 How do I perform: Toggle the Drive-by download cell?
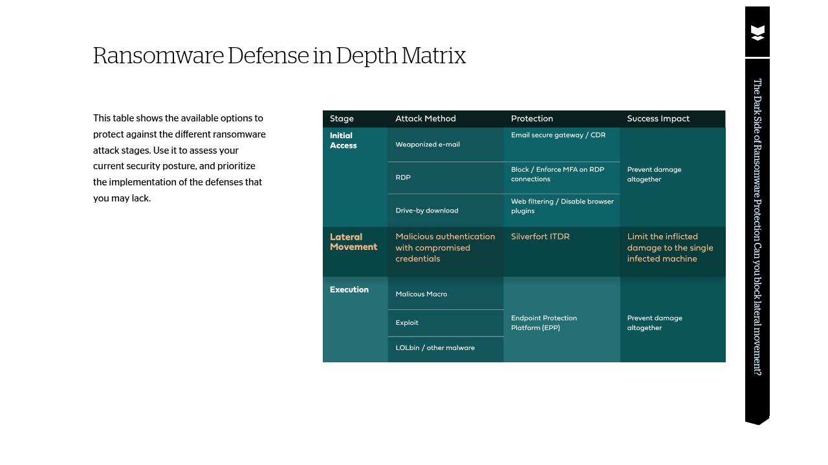tap(427, 211)
